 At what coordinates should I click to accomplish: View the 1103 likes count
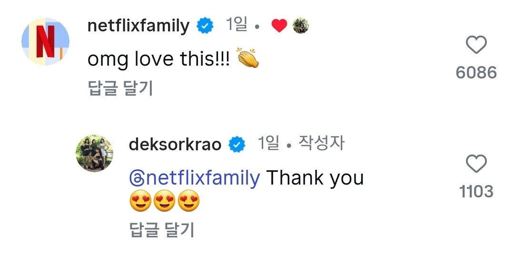point(476,191)
